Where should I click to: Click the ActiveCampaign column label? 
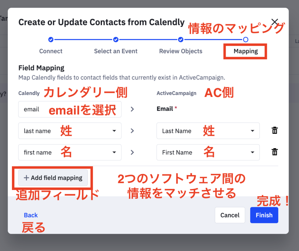pos(176,93)
